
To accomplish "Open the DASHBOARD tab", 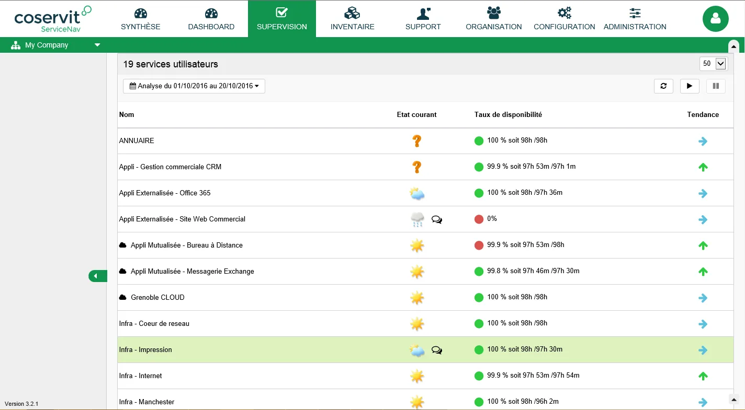I will pos(211,19).
